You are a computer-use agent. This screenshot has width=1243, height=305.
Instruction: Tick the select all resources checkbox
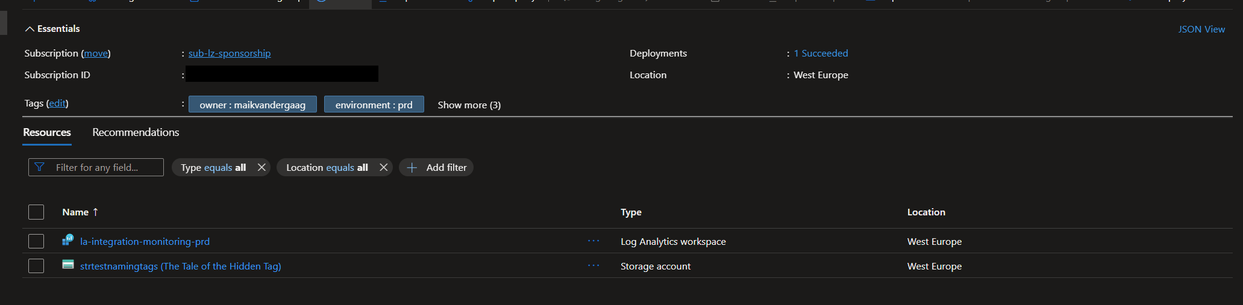coord(36,212)
